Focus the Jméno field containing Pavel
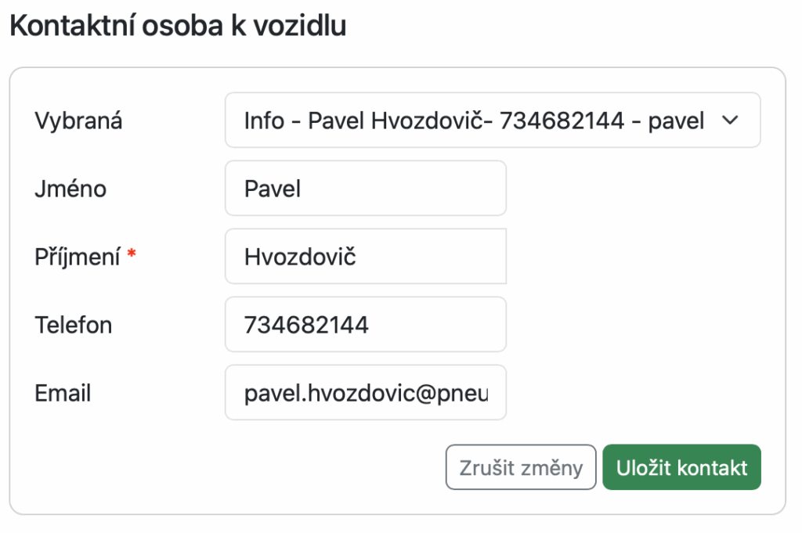This screenshot has width=802, height=533. [x=365, y=189]
